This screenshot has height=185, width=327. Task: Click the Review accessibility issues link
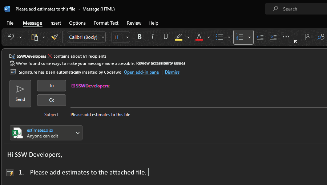pyautogui.click(x=161, y=63)
